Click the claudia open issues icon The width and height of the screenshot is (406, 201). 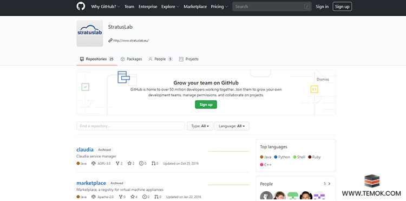tap(141, 164)
